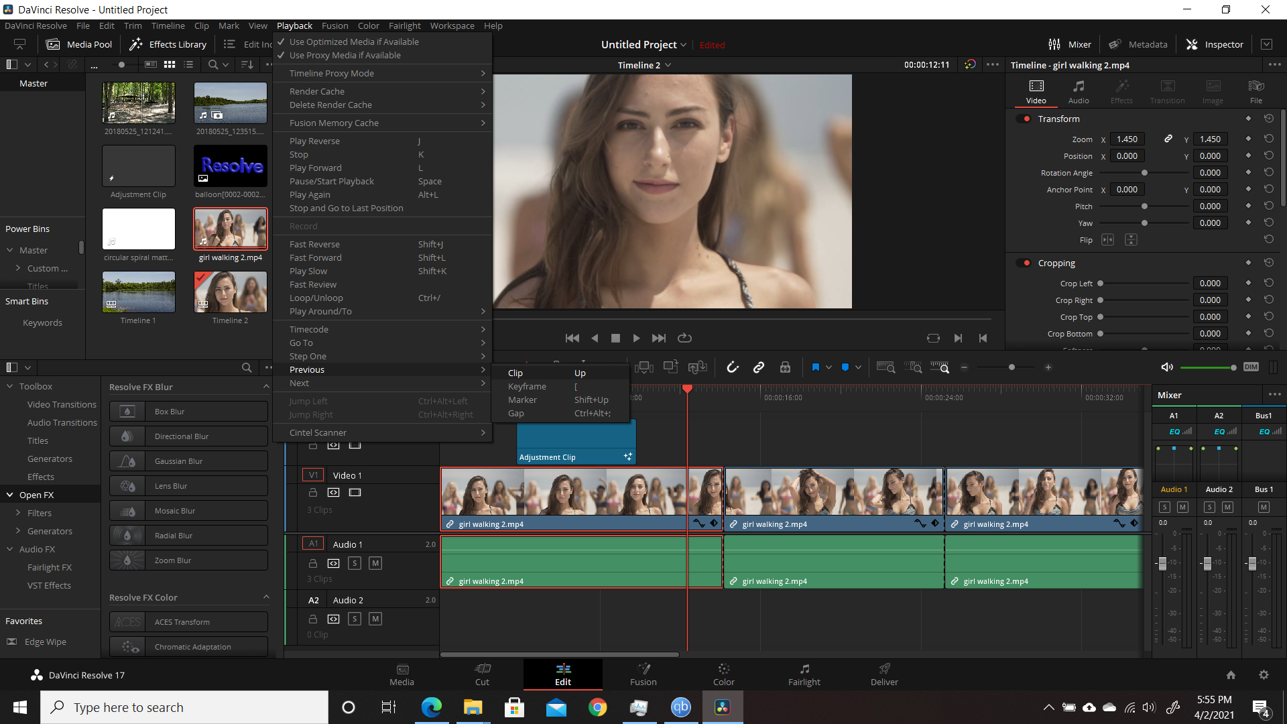This screenshot has height=724, width=1287.
Task: Collapse Resolve FX Color category
Action: tap(266, 597)
